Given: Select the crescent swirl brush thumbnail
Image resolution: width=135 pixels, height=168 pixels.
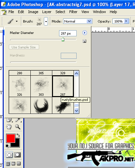Looking at the screenshot, I should (41, 106).
